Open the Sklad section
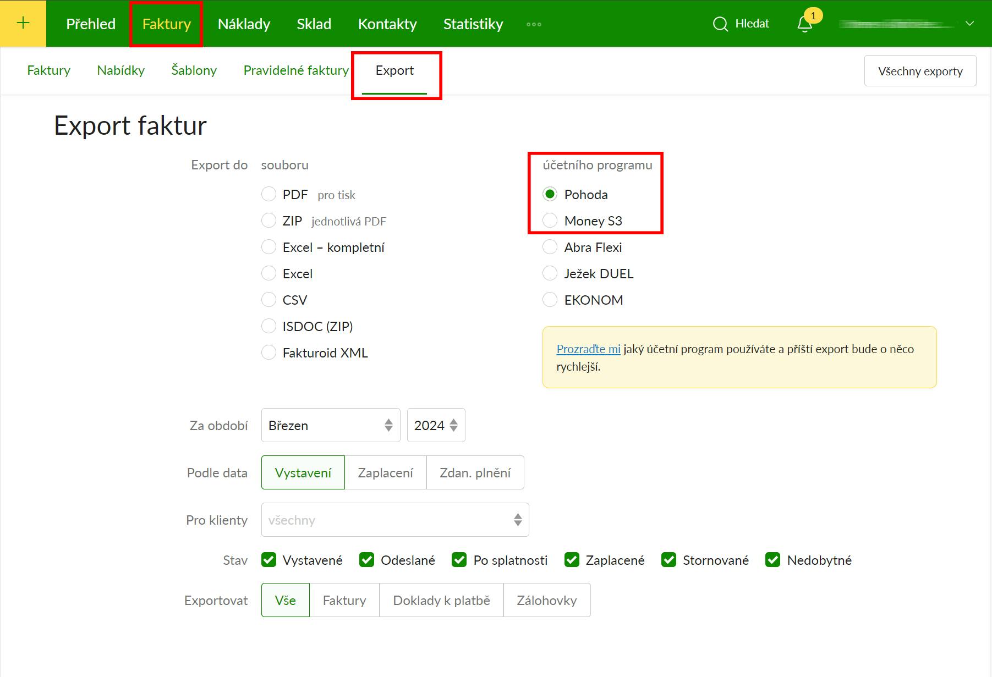The height and width of the screenshot is (677, 992). (x=314, y=24)
